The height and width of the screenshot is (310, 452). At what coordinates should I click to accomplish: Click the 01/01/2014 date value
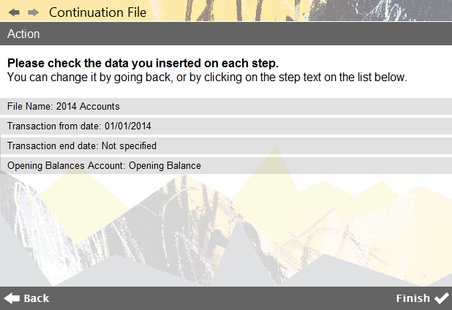click(x=128, y=126)
